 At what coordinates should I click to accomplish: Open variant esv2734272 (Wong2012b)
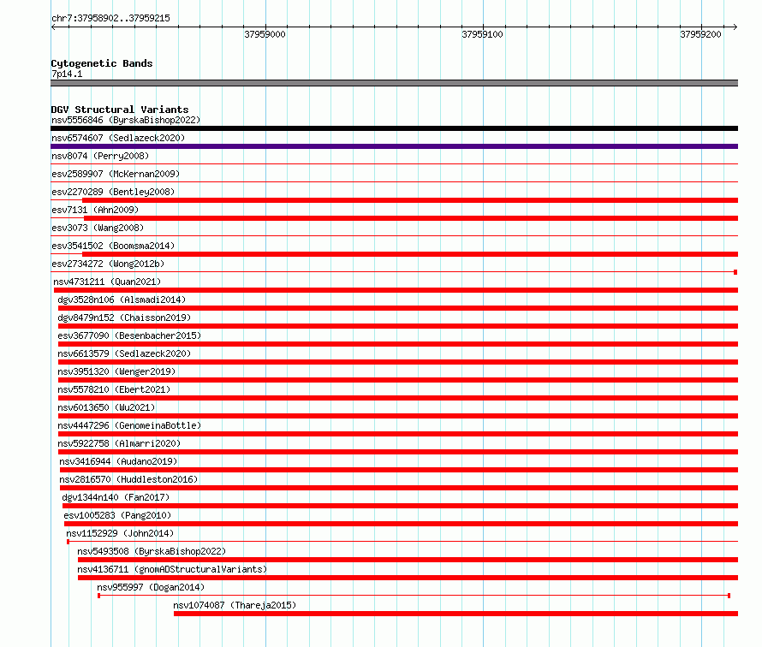[x=108, y=264]
